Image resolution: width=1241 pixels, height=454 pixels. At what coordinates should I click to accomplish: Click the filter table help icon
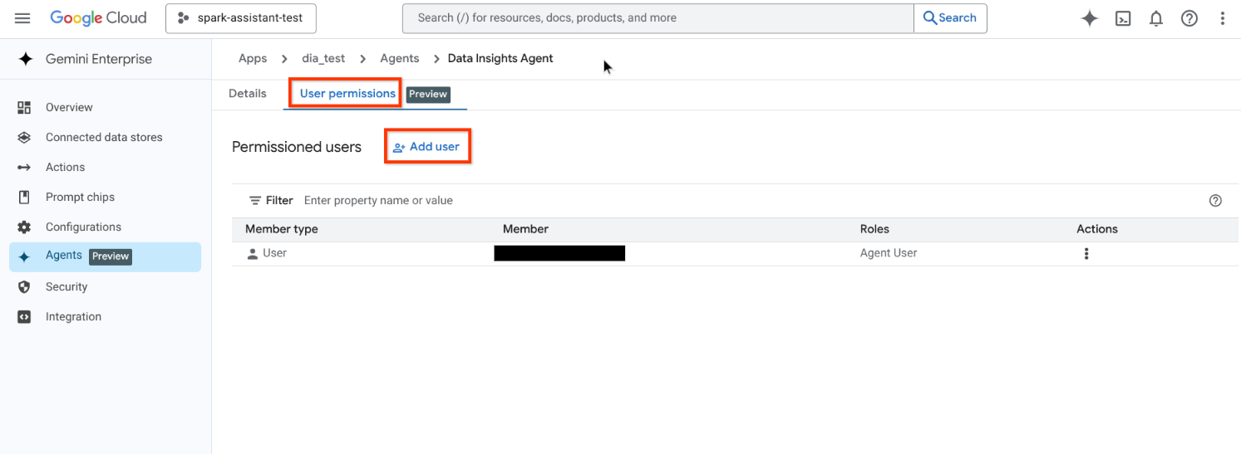click(1214, 201)
